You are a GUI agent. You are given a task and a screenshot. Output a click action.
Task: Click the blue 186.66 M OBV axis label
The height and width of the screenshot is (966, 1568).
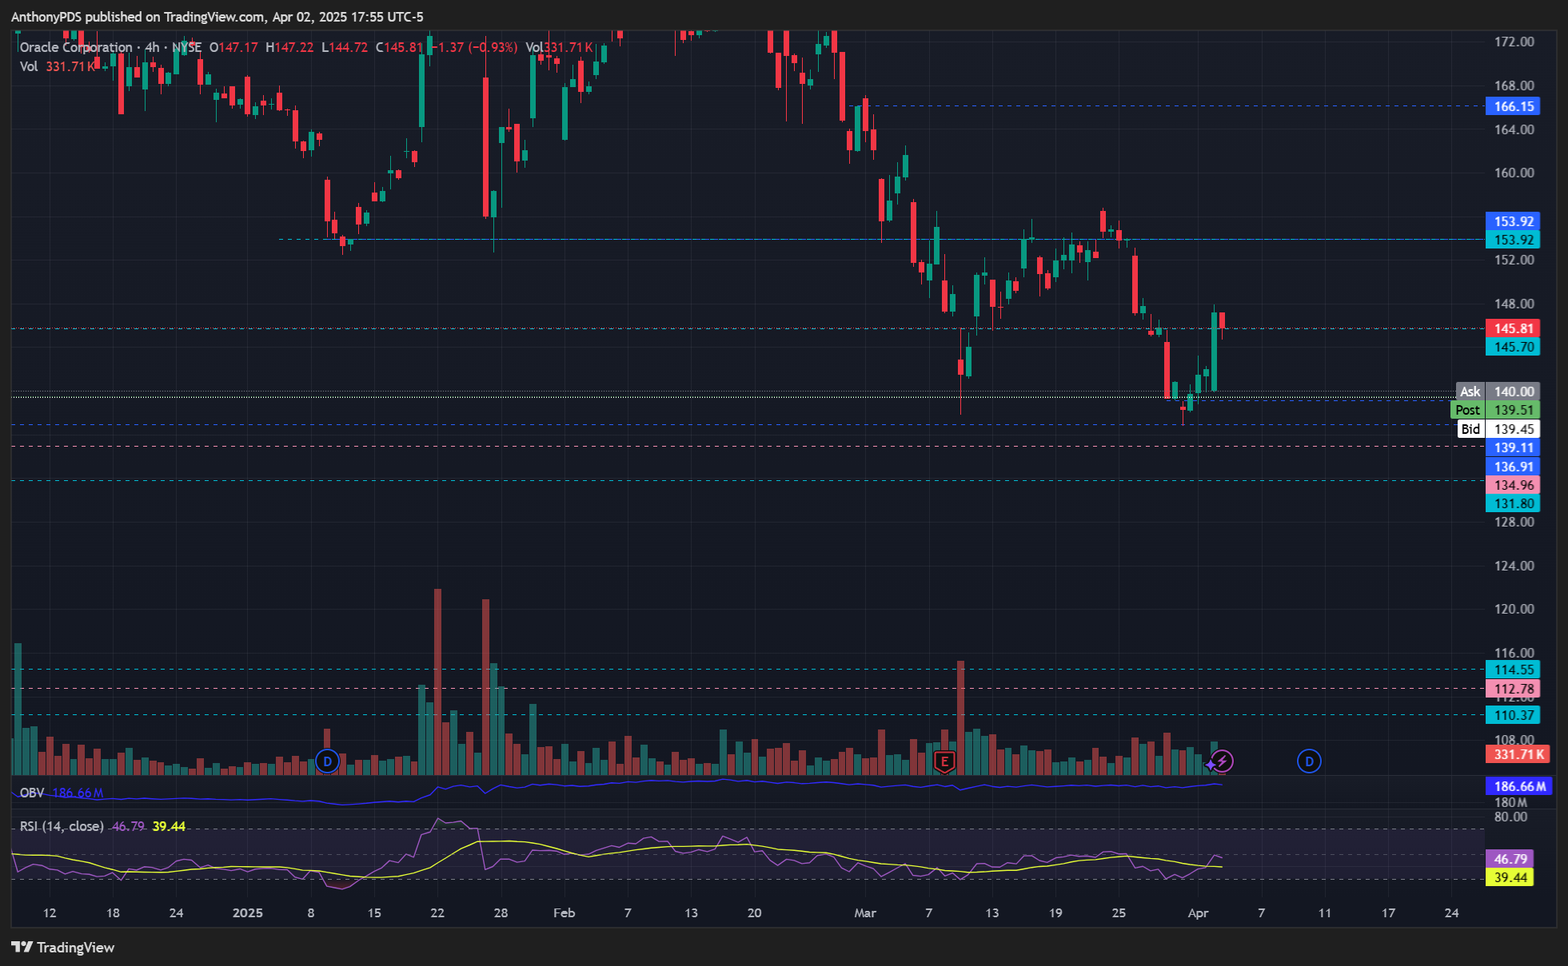point(1518,786)
